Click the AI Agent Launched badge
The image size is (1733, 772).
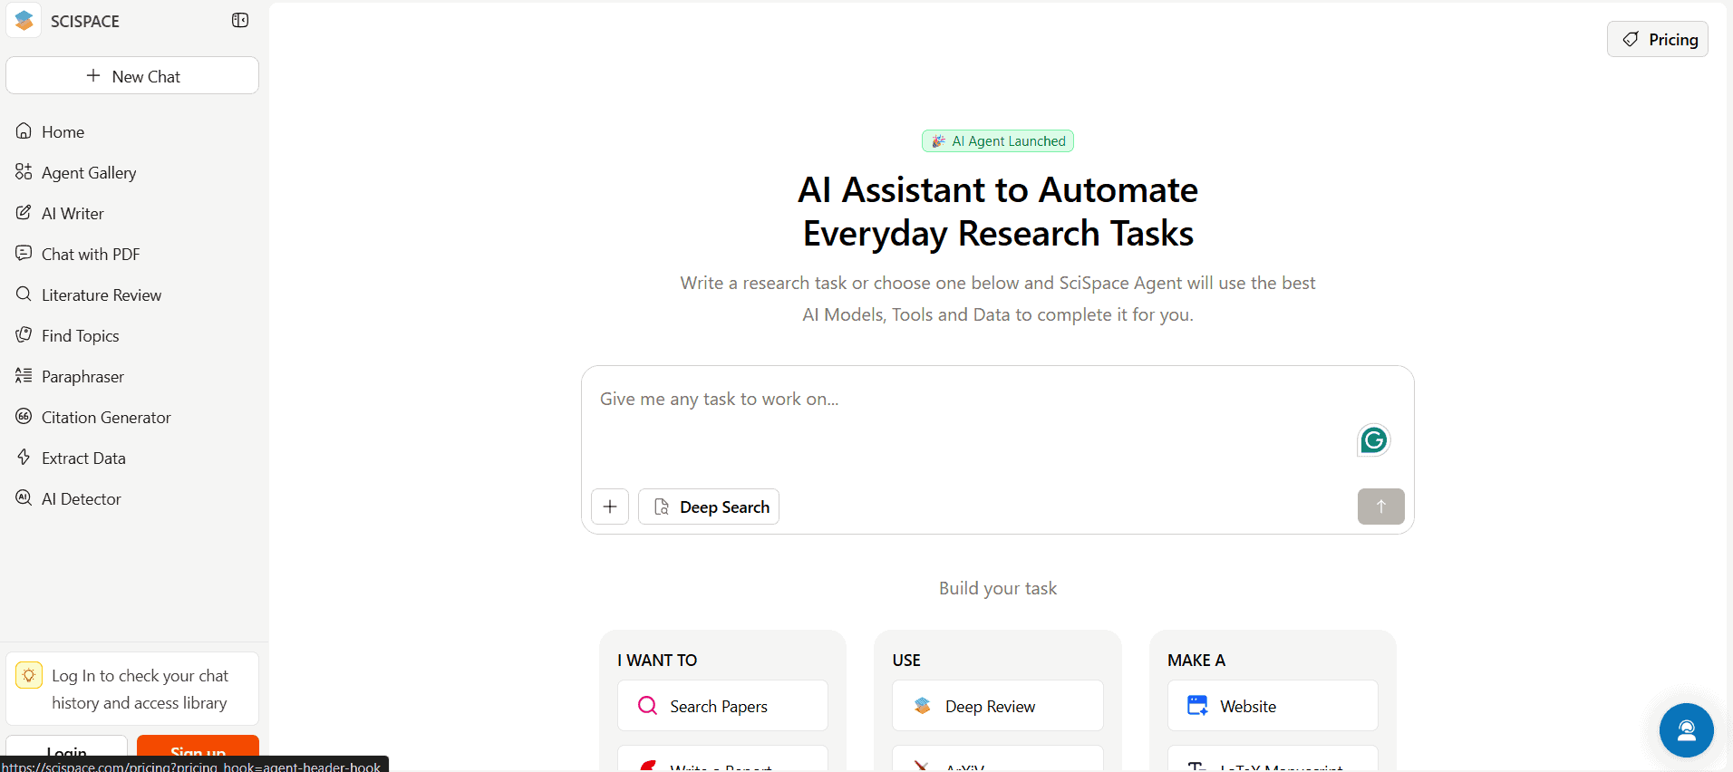998,140
